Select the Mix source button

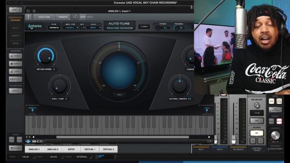click(257, 133)
